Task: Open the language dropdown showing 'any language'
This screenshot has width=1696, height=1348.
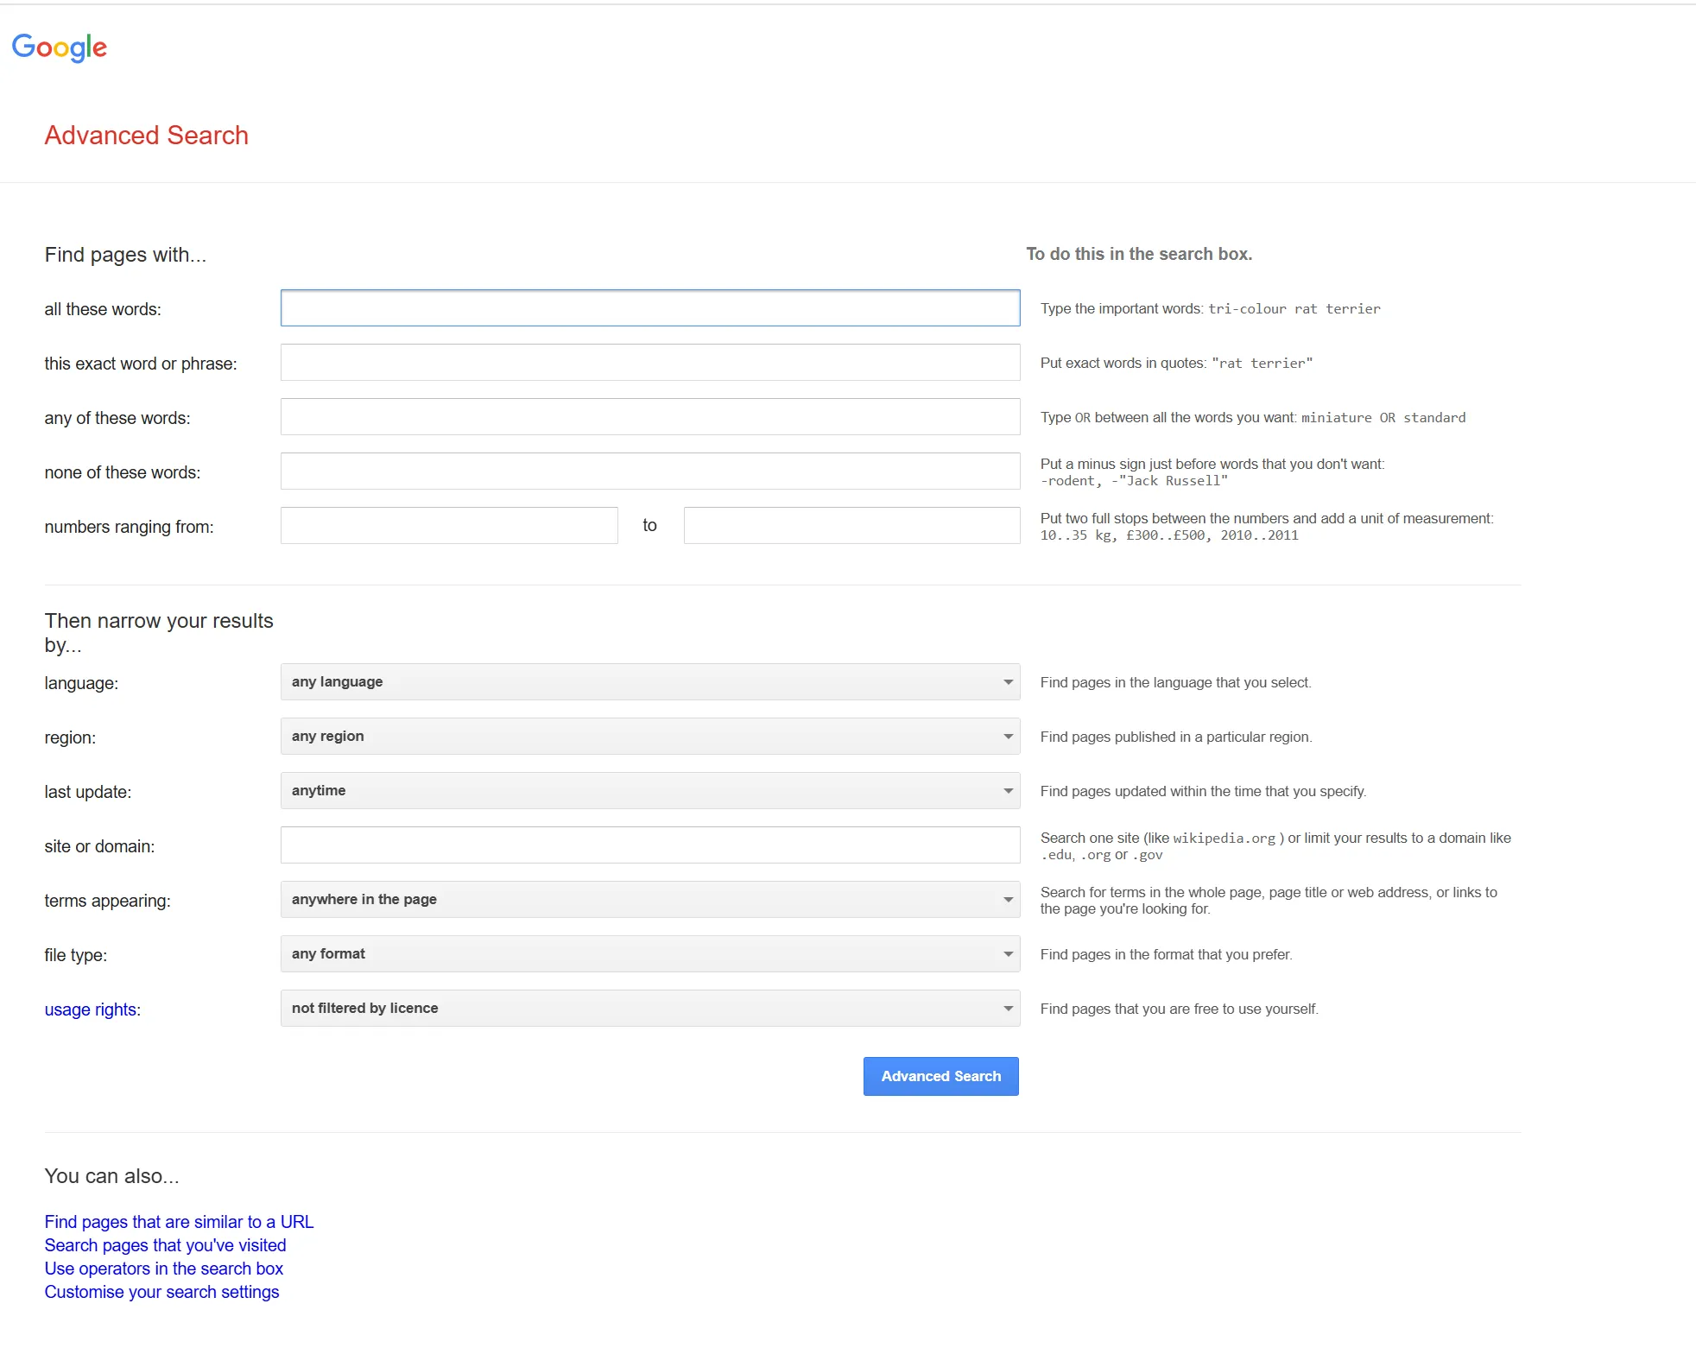Action: pos(649,681)
